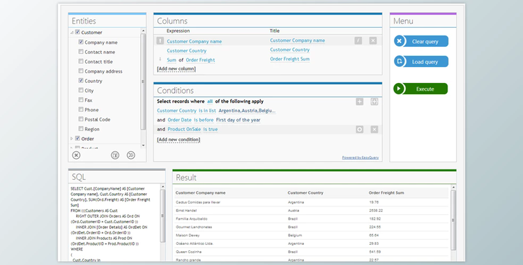Open the Argentina,Austria,Belgiu... value list
This screenshot has width=523, height=265.
click(247, 110)
